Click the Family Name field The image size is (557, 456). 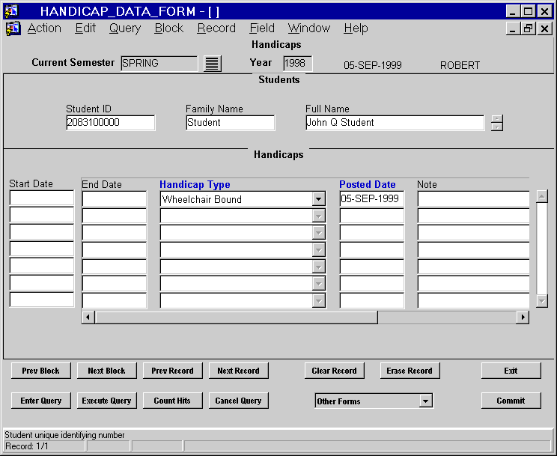pos(230,123)
